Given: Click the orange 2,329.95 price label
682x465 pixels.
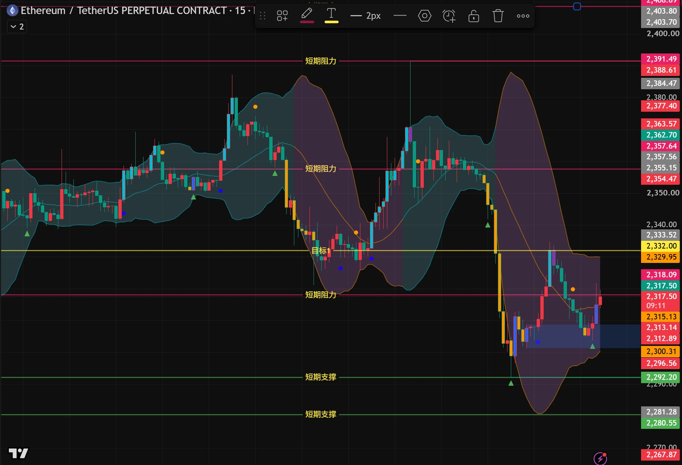Looking at the screenshot, I should 661,257.
